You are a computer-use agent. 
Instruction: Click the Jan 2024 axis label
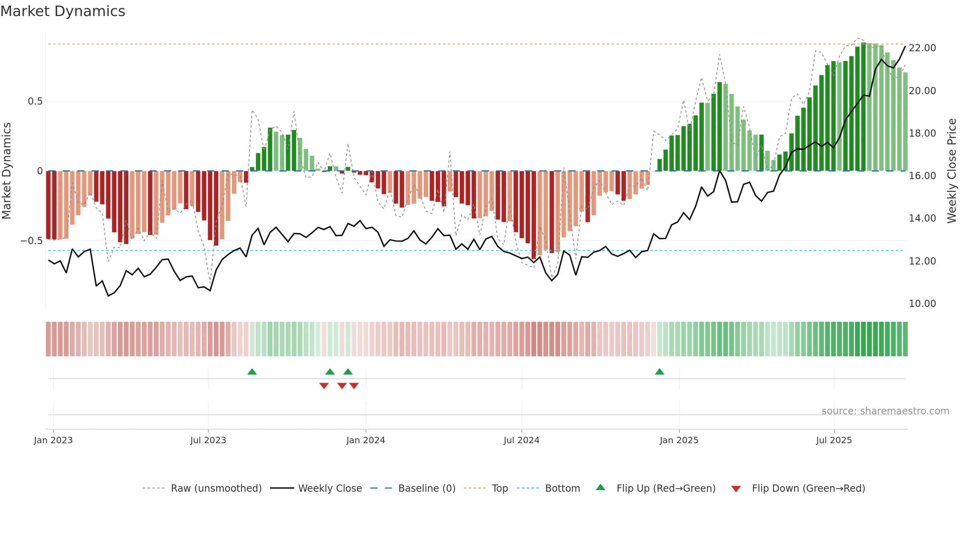(x=366, y=440)
